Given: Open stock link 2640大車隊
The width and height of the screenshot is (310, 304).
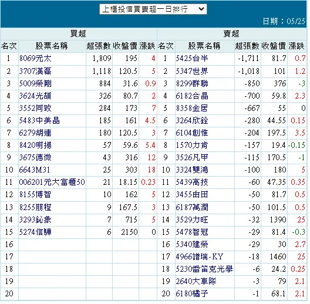Looking at the screenshot, I should pyautogui.click(x=196, y=281).
